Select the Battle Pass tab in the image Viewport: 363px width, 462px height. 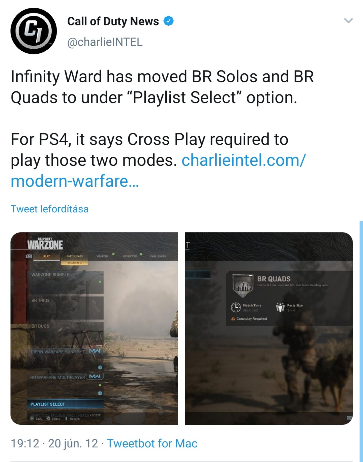(74, 256)
